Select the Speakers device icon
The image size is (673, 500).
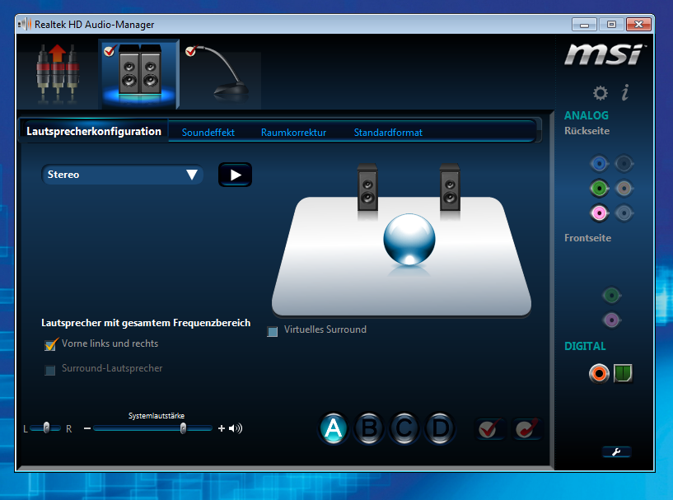139,74
